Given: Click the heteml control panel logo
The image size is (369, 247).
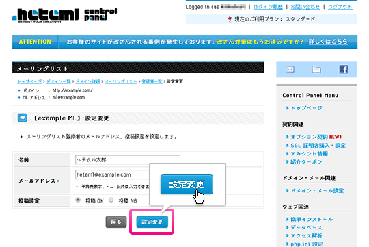Looking at the screenshot, I should (x=65, y=15).
